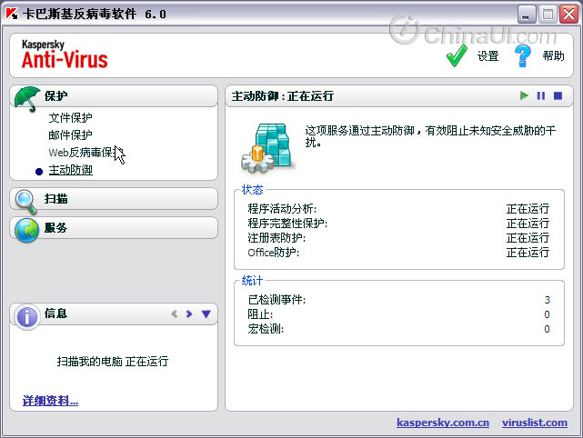Close the Kaspersky window

(568, 15)
